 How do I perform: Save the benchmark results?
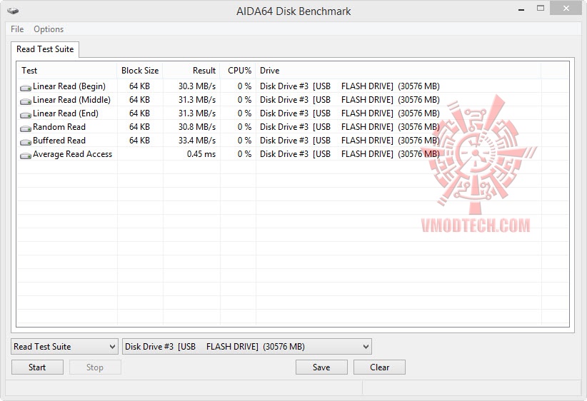[x=321, y=367]
